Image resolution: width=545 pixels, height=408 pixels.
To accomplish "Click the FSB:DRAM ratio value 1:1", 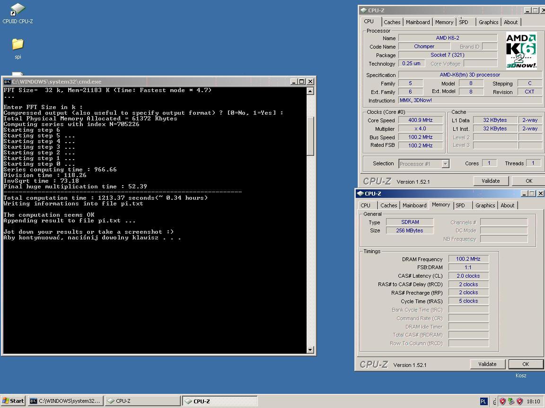I will pos(468,267).
